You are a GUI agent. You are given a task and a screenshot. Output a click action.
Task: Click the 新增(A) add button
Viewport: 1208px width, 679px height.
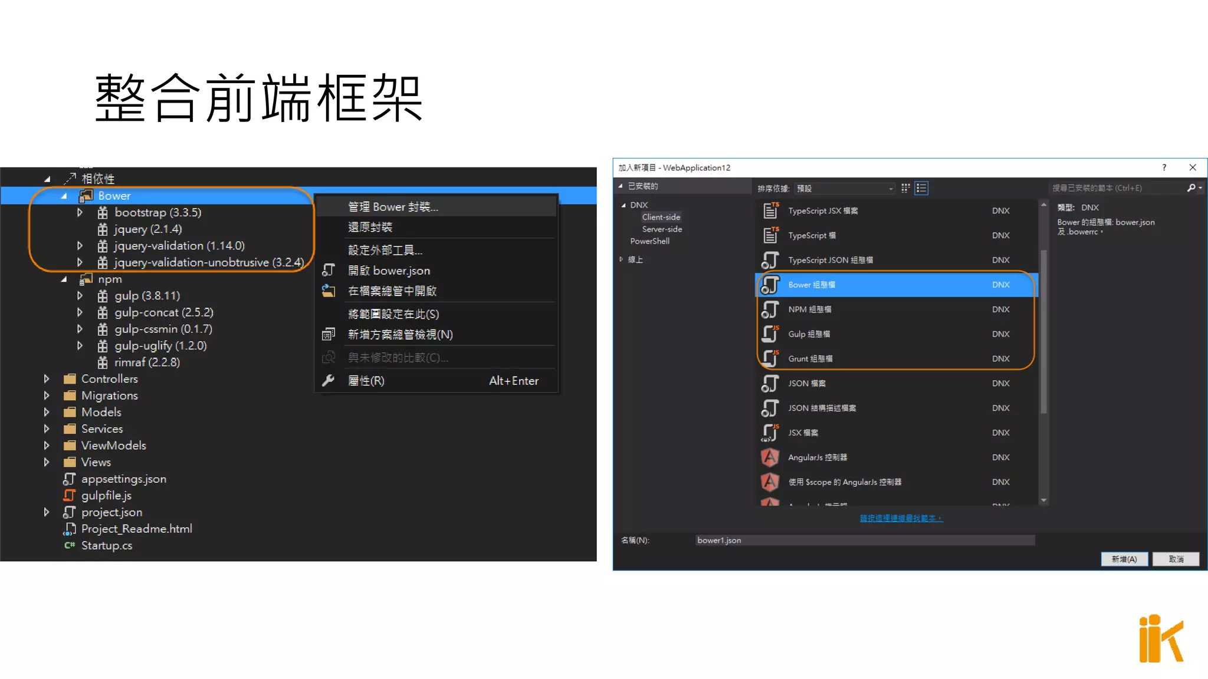(1124, 559)
